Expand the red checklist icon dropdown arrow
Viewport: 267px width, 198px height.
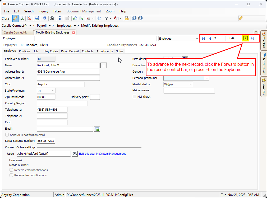[93, 18]
